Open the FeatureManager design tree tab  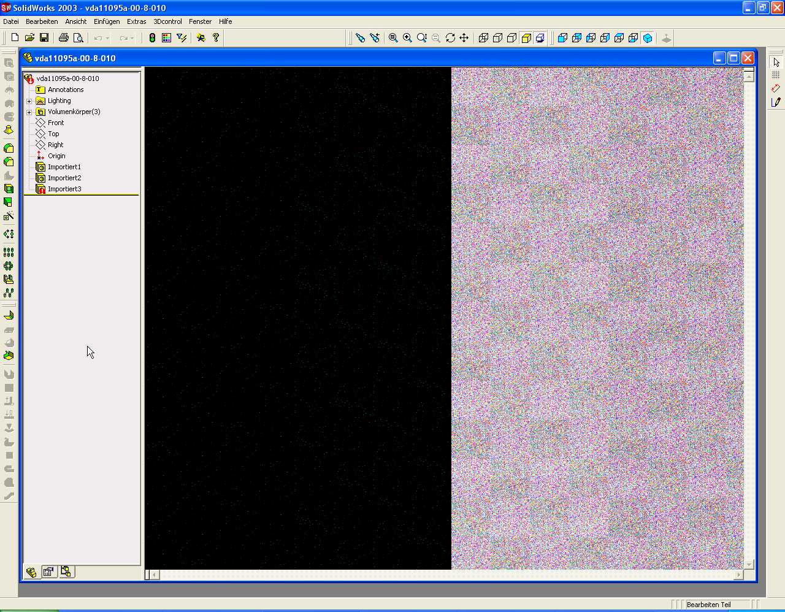31,572
